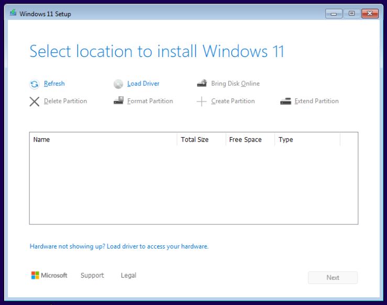Choose Create Partition label

point(233,101)
